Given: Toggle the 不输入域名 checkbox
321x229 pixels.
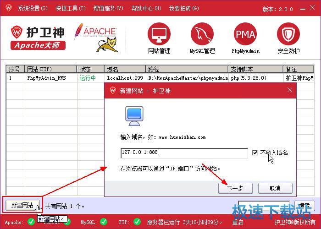Looking at the screenshot, I should coord(255,153).
